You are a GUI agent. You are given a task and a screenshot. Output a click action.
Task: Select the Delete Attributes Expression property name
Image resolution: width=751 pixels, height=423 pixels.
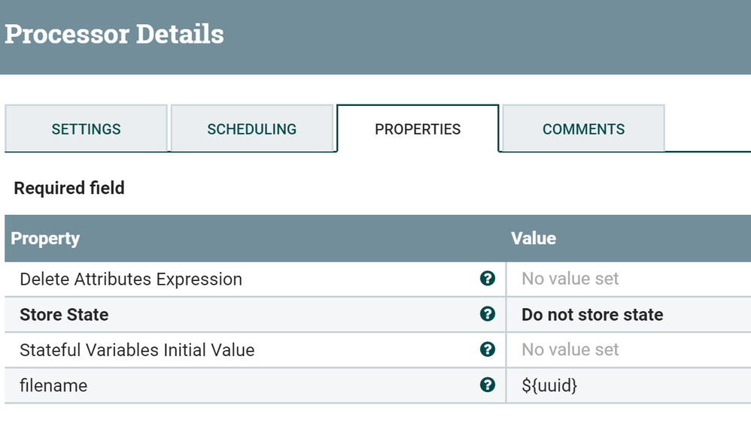(x=131, y=279)
